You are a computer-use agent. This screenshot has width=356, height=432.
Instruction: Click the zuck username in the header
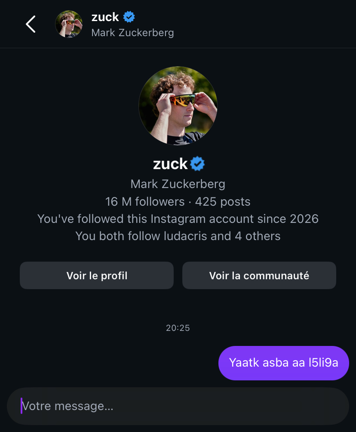pos(105,17)
